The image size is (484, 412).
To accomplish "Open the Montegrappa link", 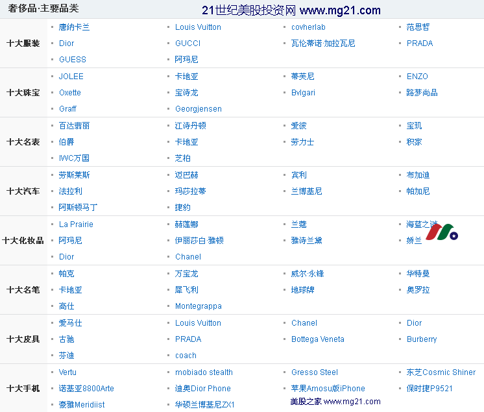I will click(x=199, y=306).
